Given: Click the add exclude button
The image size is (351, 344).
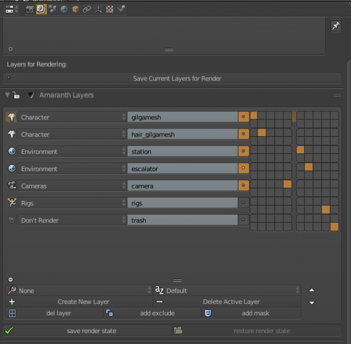Looking at the screenshot, I should (x=152, y=313).
